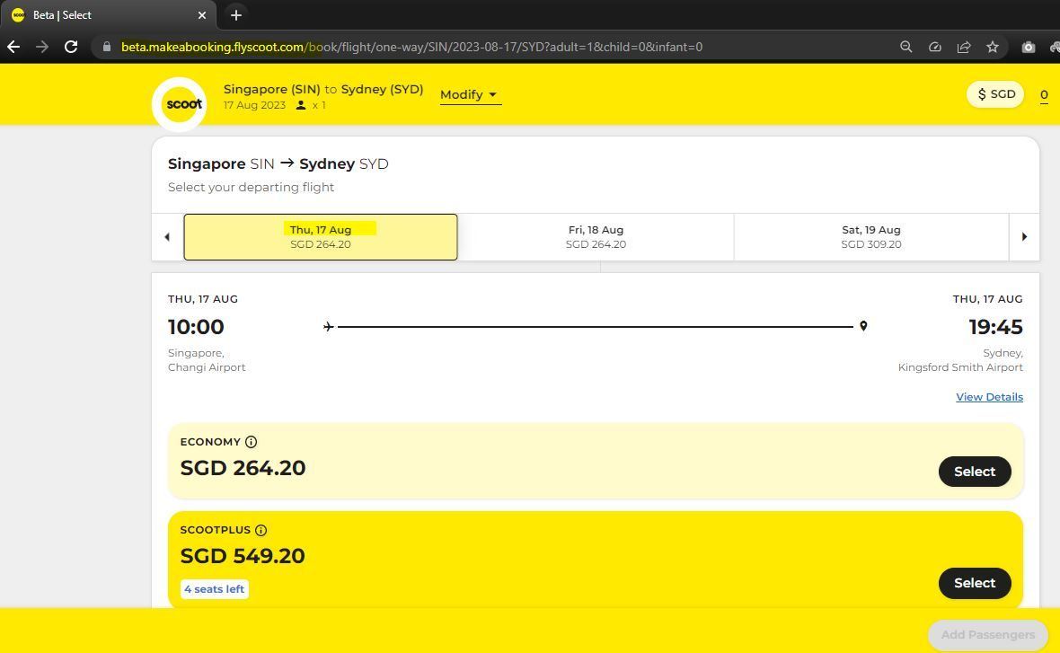Viewport: 1060px width, 653px height.
Task: Click the camera screenshot icon in the toolbar
Action: 1029,47
